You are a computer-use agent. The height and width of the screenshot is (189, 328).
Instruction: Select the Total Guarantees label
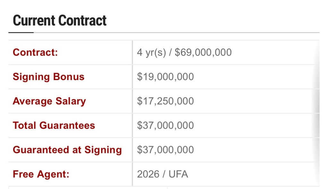(54, 125)
